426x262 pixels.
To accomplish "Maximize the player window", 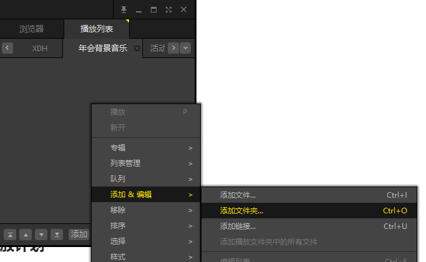I will tap(153, 10).
